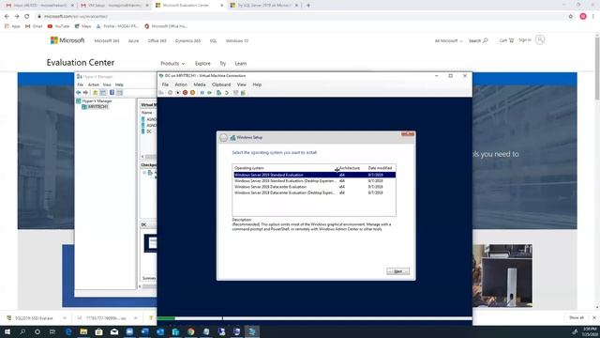This screenshot has height=338, width=600.
Task: Reload the page in Chrome
Action: click(27, 17)
